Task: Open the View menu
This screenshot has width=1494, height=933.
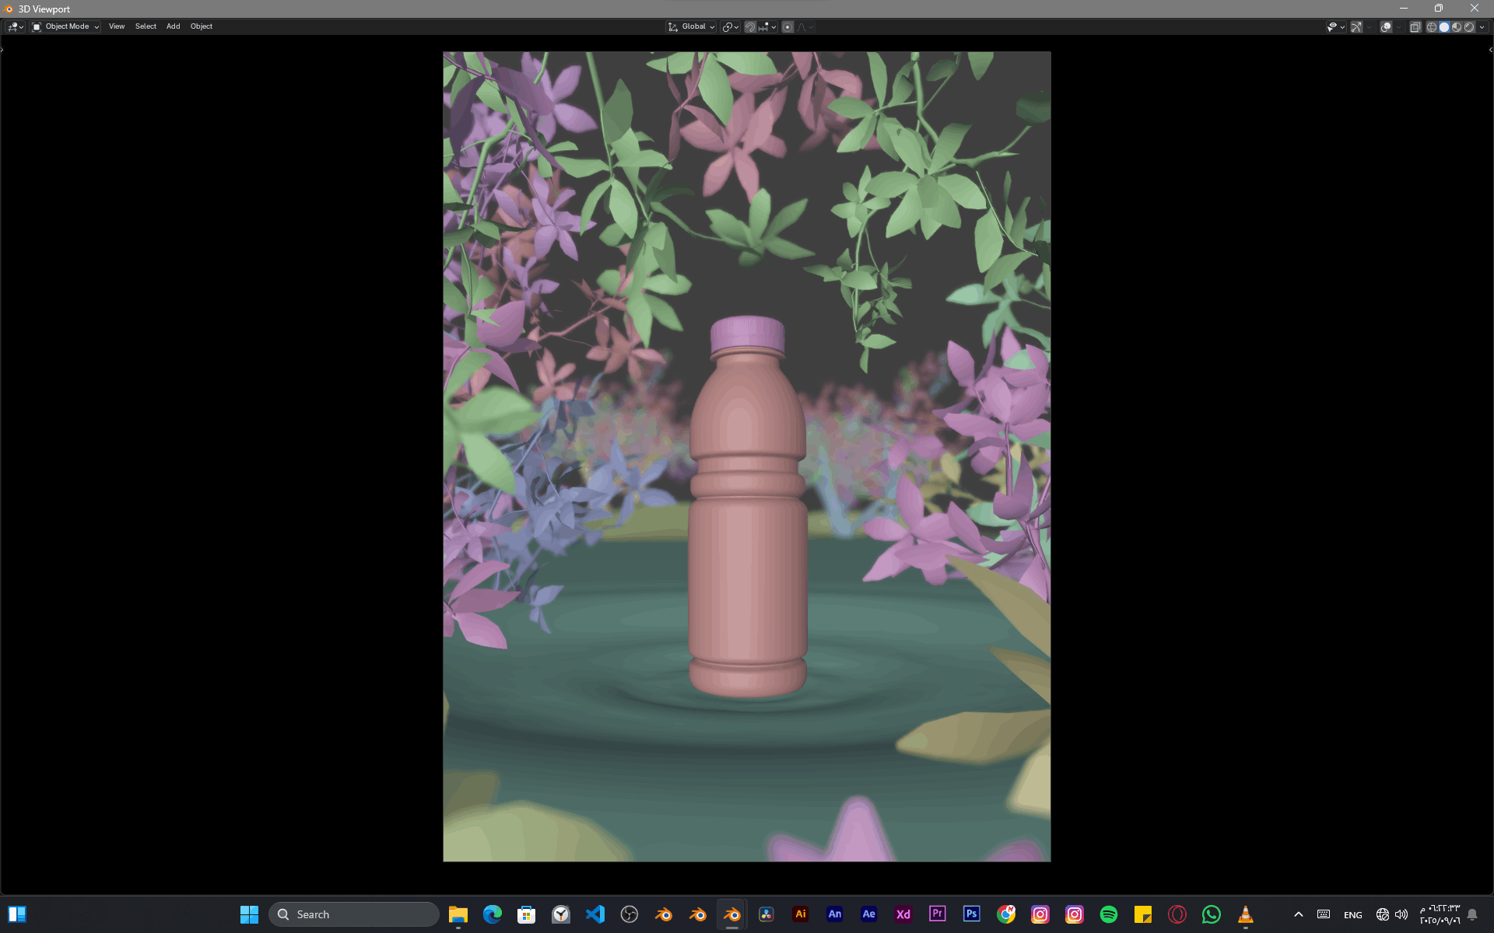Action: coord(117,26)
